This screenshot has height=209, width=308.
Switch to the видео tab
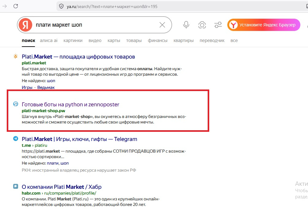(x=95, y=41)
